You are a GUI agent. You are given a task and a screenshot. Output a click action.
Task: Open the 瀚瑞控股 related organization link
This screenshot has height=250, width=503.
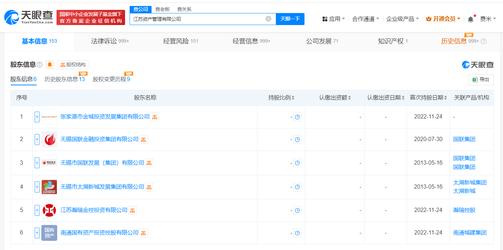click(x=464, y=210)
